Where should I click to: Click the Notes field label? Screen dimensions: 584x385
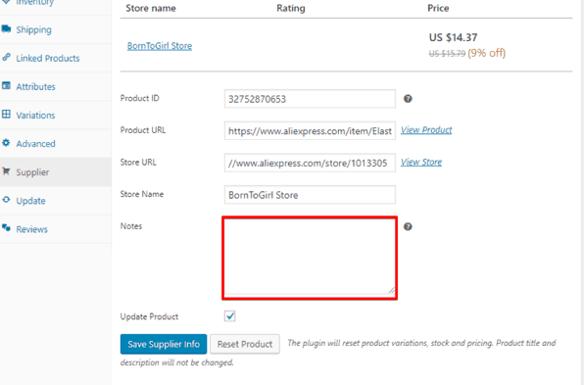(x=131, y=226)
